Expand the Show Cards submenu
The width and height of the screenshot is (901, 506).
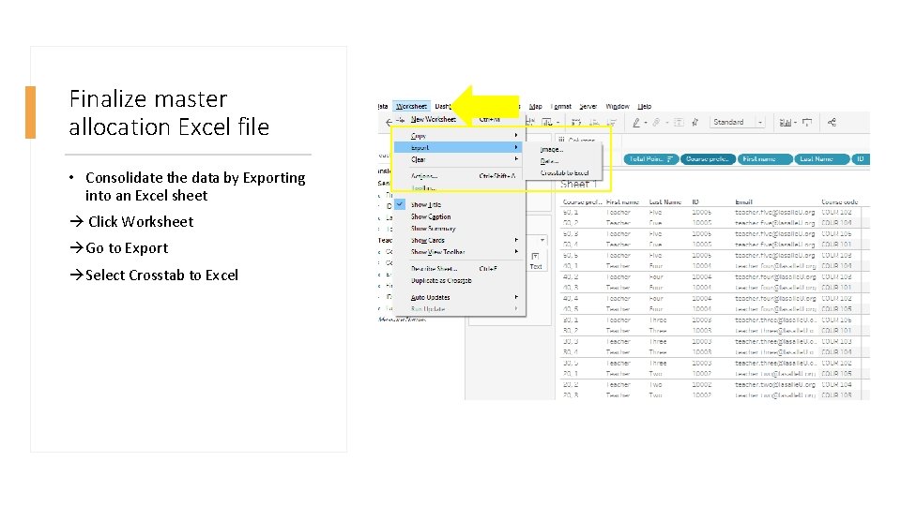pyautogui.click(x=459, y=241)
